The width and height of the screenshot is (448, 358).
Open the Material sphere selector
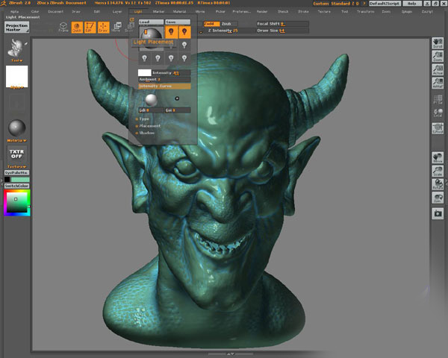click(17, 128)
